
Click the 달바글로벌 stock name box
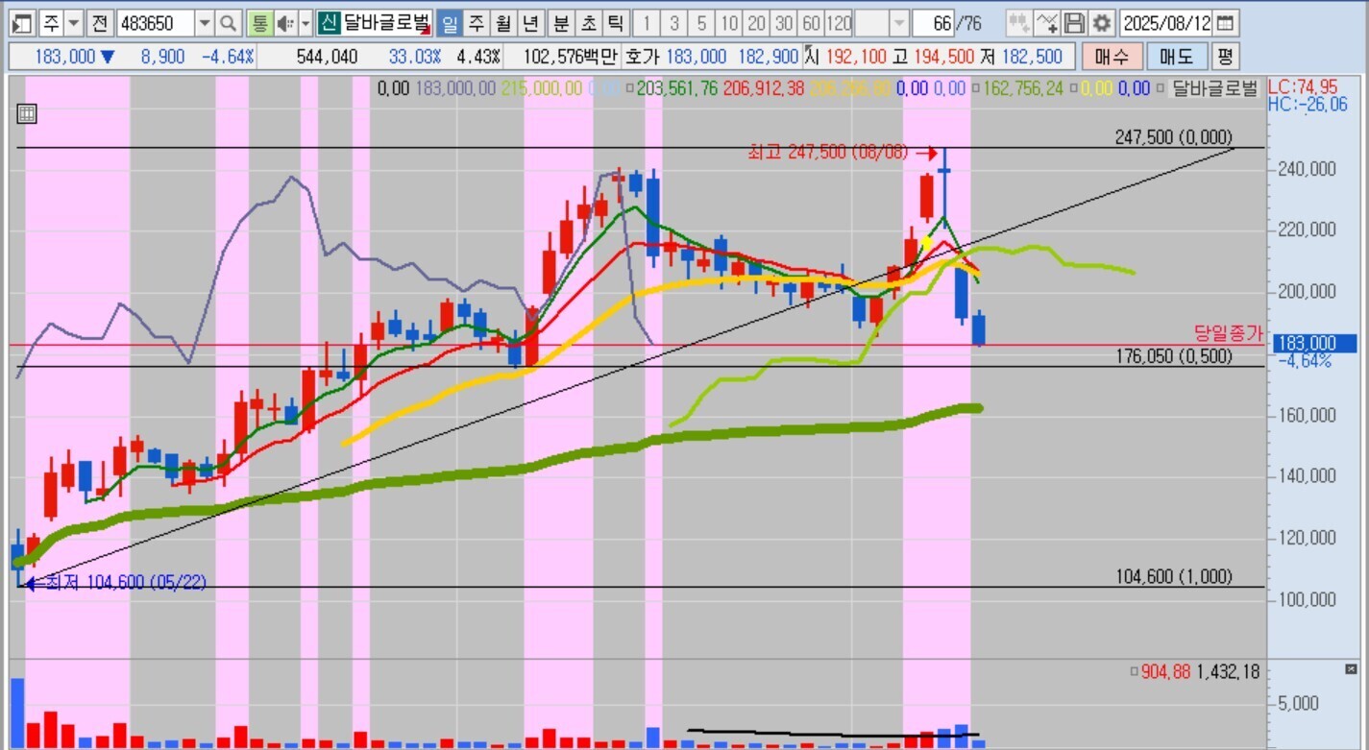[x=387, y=23]
